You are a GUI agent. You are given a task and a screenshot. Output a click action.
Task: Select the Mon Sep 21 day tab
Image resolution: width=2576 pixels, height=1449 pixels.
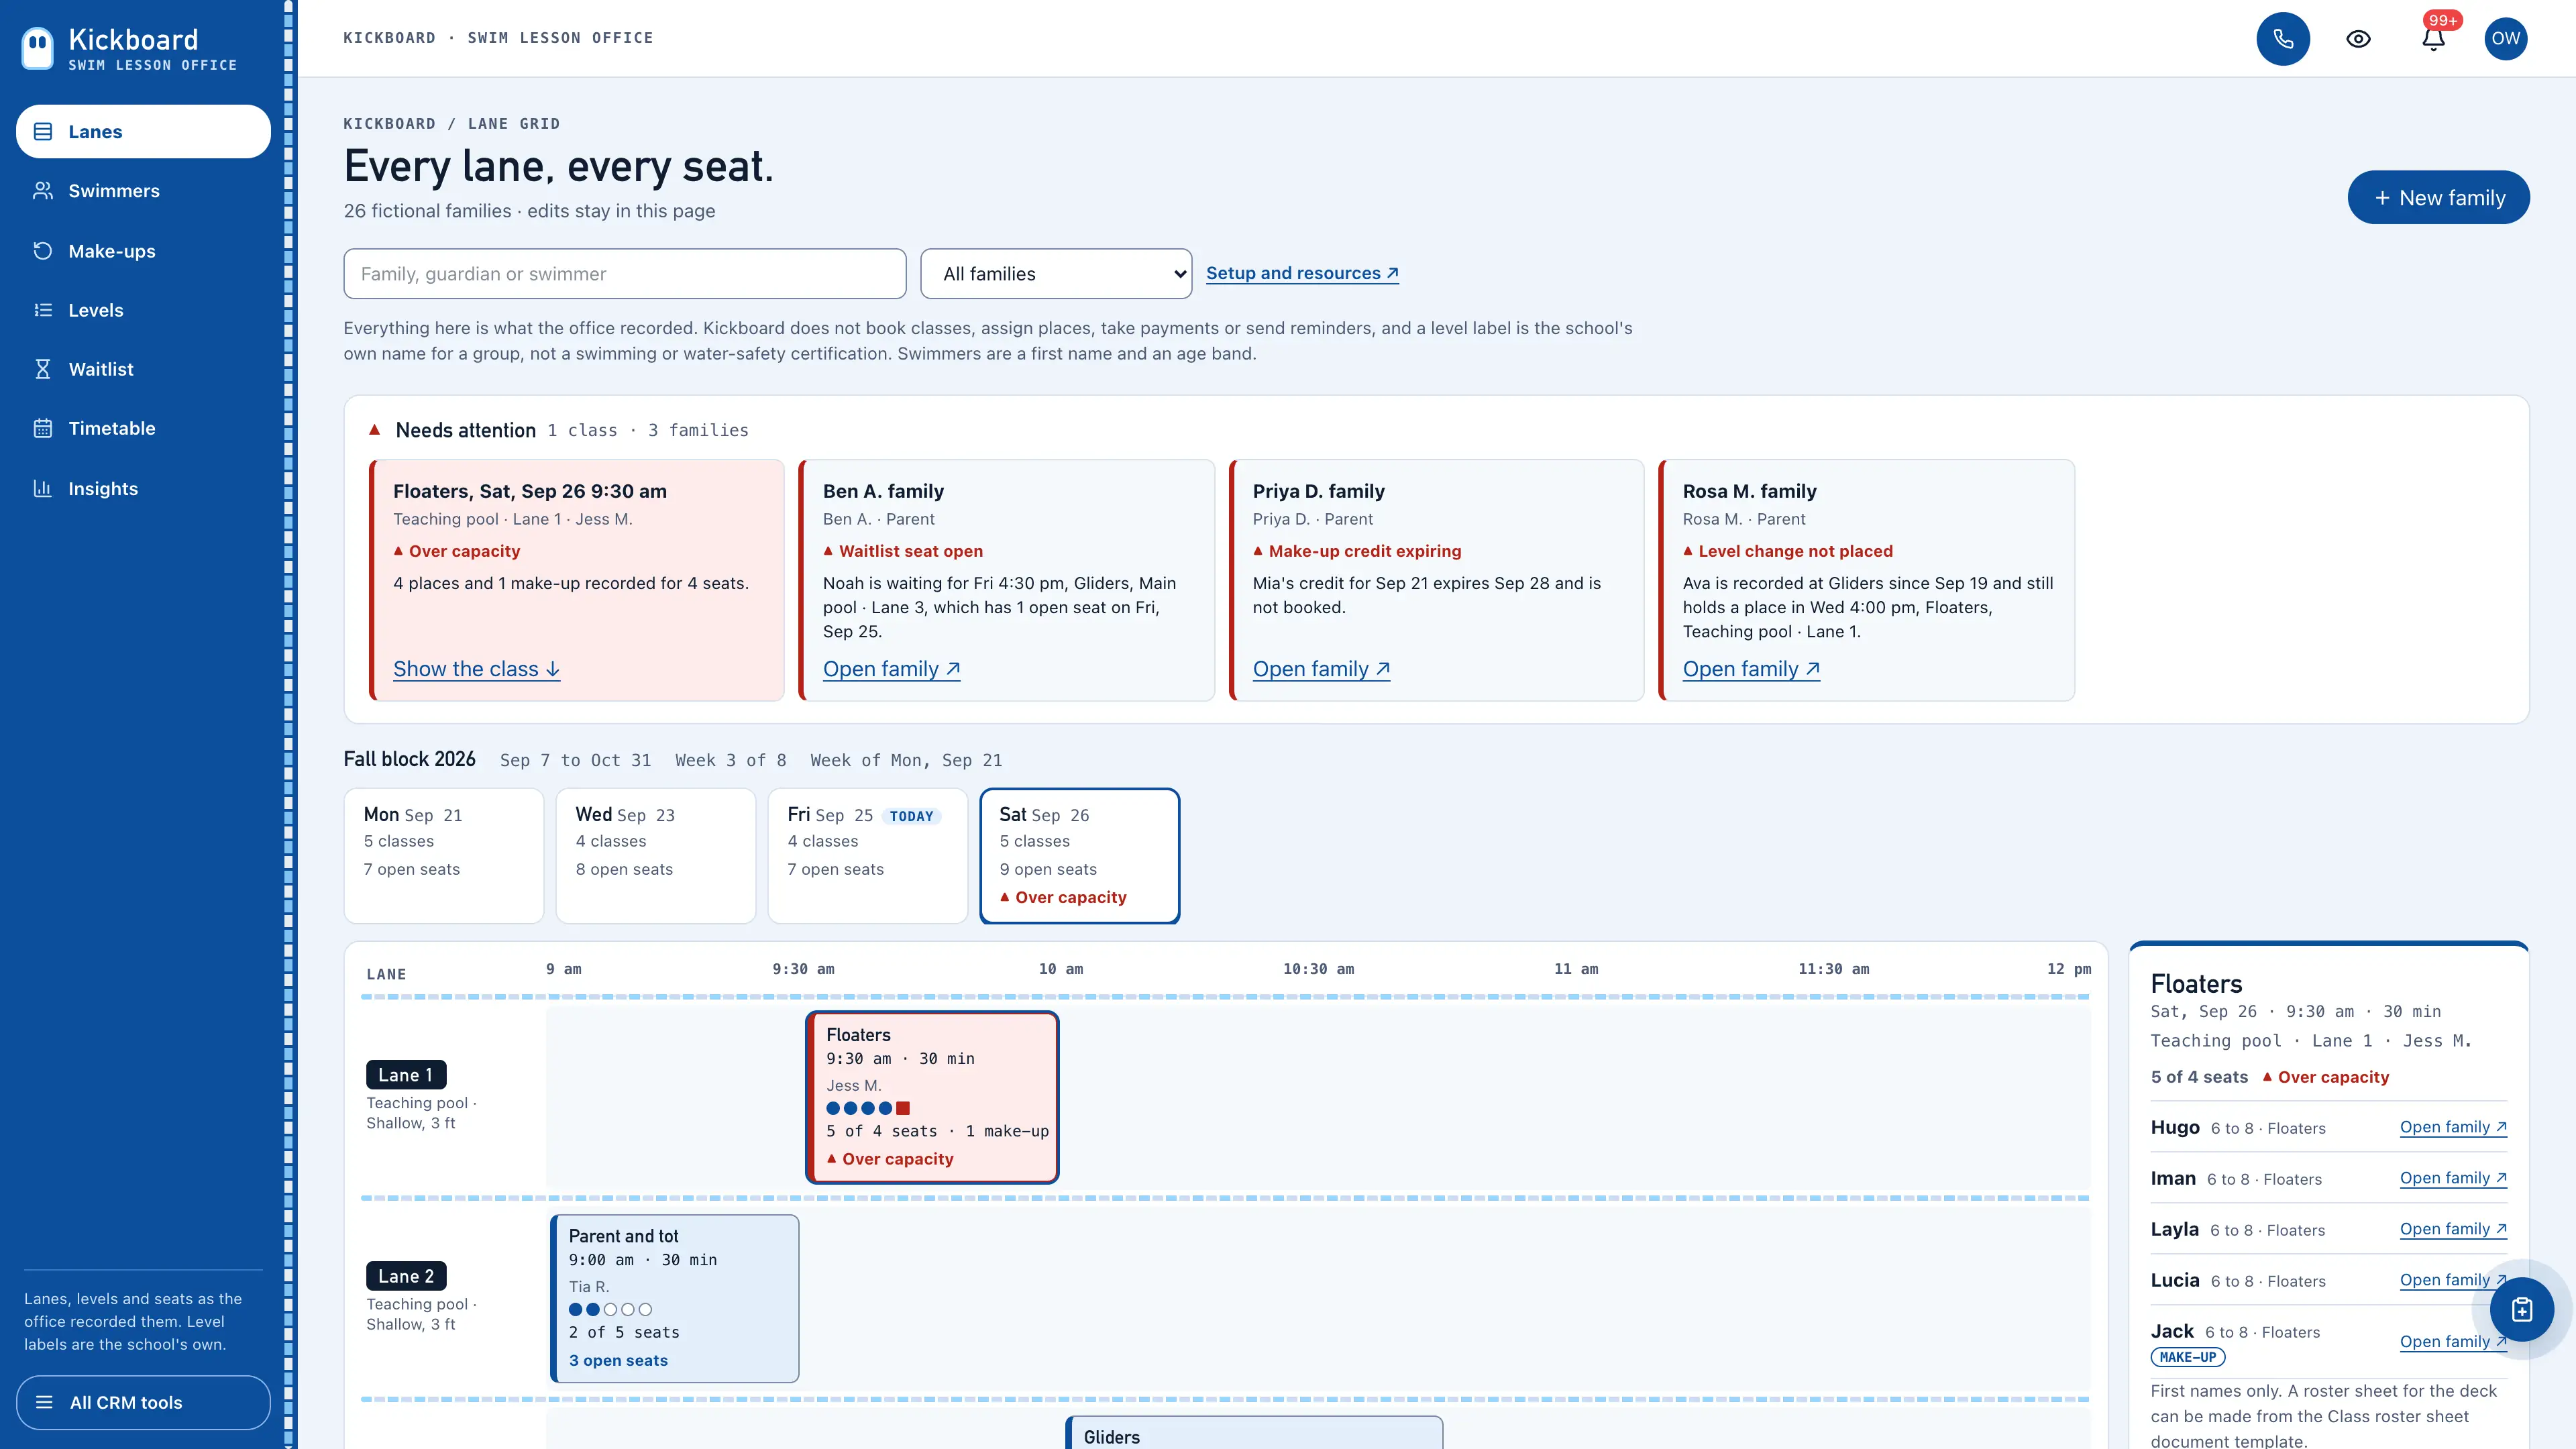[443, 855]
